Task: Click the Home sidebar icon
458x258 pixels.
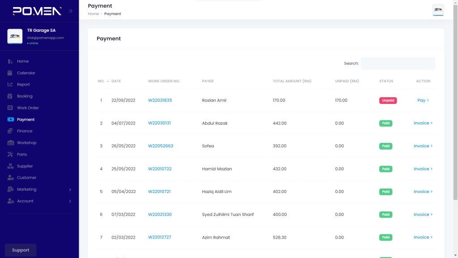Action: point(10,61)
